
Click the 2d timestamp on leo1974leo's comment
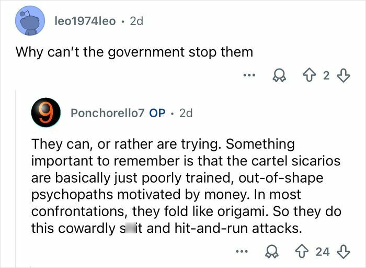[135, 21]
